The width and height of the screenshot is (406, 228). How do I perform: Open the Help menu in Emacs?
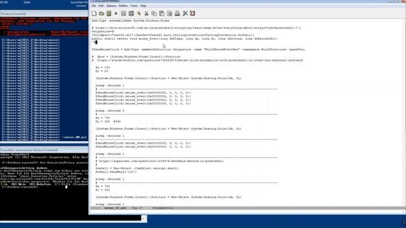click(x=143, y=6)
